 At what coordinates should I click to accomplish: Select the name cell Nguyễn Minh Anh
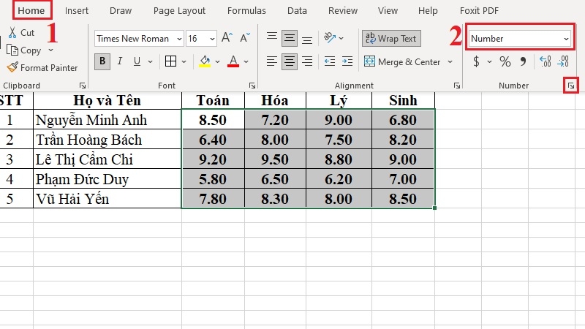click(107, 120)
